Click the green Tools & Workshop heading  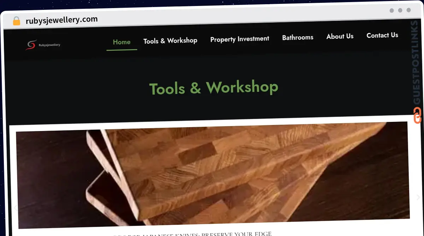click(x=213, y=88)
